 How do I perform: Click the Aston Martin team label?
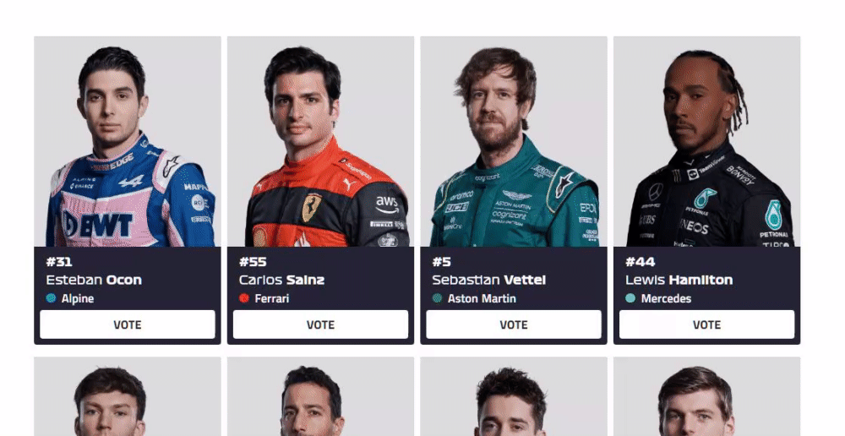482,298
